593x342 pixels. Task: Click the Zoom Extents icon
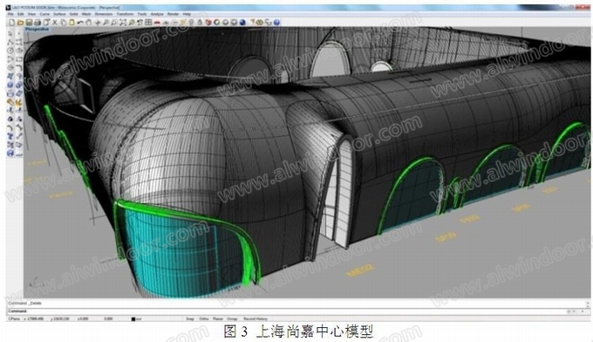(123, 23)
